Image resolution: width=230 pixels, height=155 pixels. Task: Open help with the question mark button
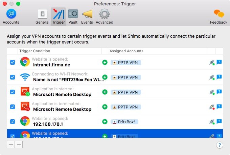coord(220,145)
